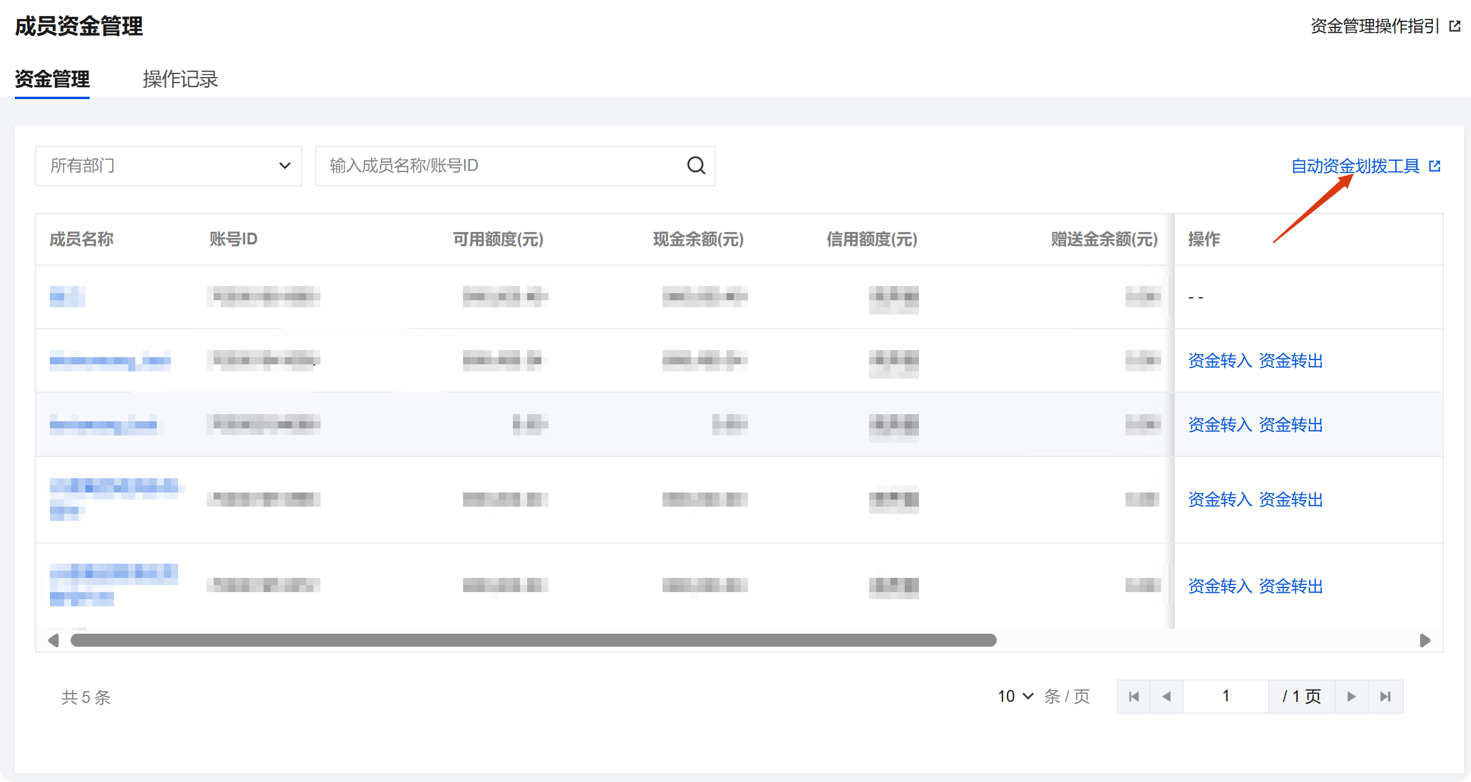Click table scroll right arrow
The height and width of the screenshot is (782, 1471).
click(1425, 640)
